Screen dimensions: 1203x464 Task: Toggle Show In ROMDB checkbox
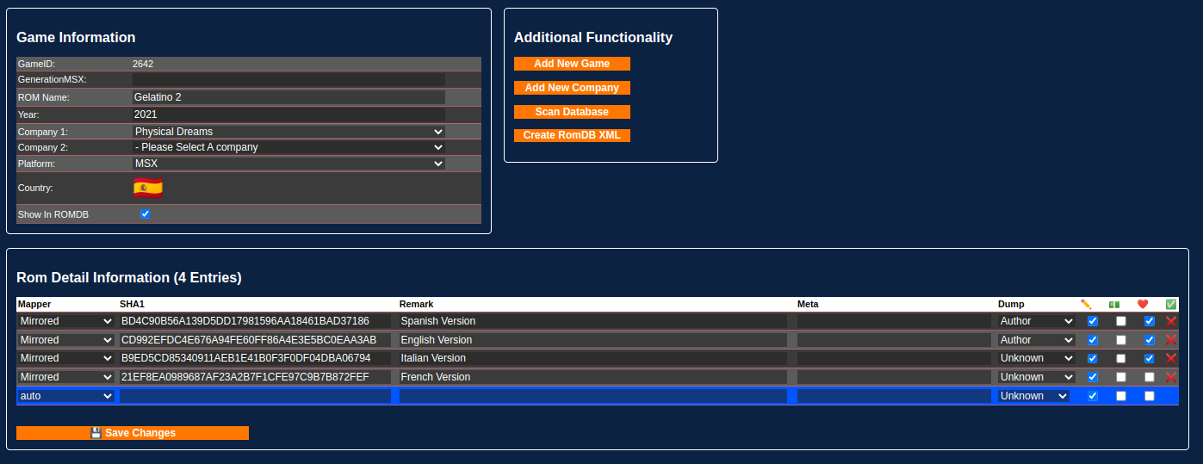pyautogui.click(x=145, y=213)
